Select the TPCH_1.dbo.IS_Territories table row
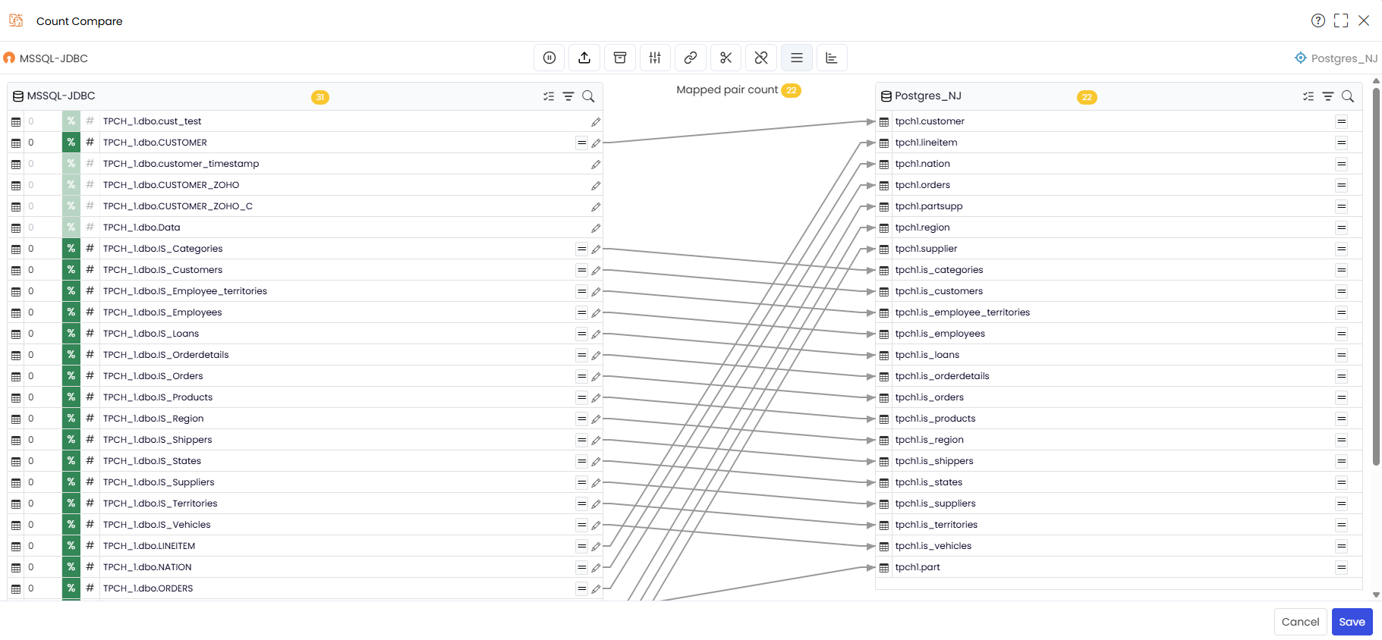 pyautogui.click(x=305, y=504)
